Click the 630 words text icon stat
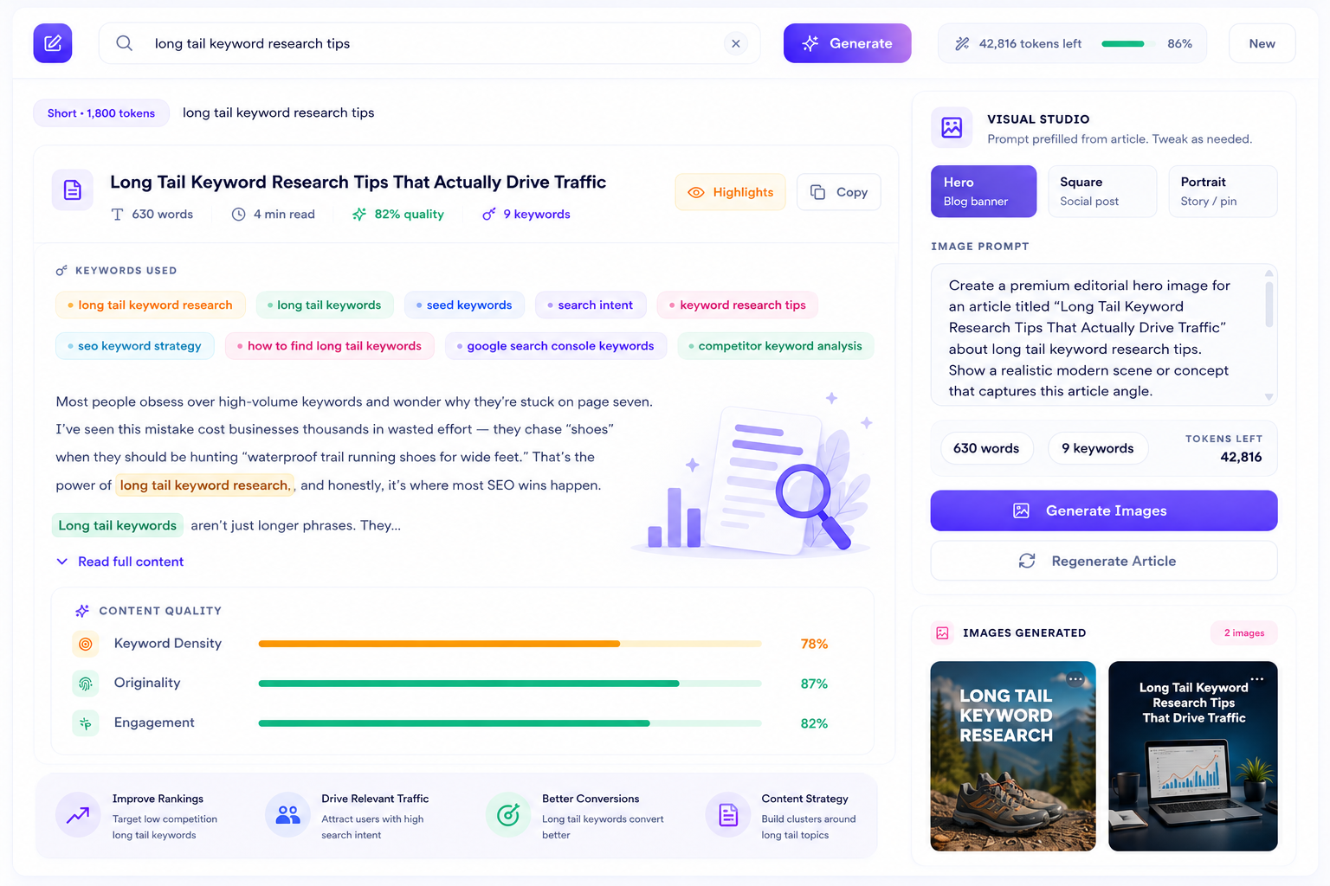The height and width of the screenshot is (886, 1330). click(118, 215)
